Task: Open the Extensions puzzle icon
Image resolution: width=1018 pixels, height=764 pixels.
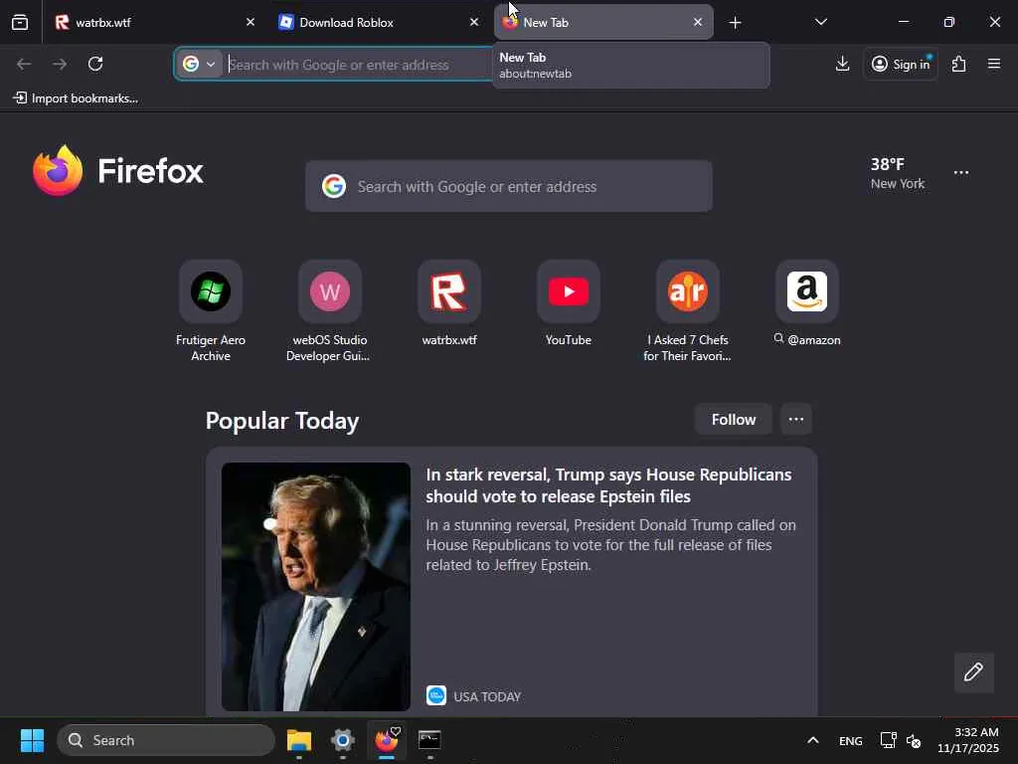Action: [x=959, y=64]
